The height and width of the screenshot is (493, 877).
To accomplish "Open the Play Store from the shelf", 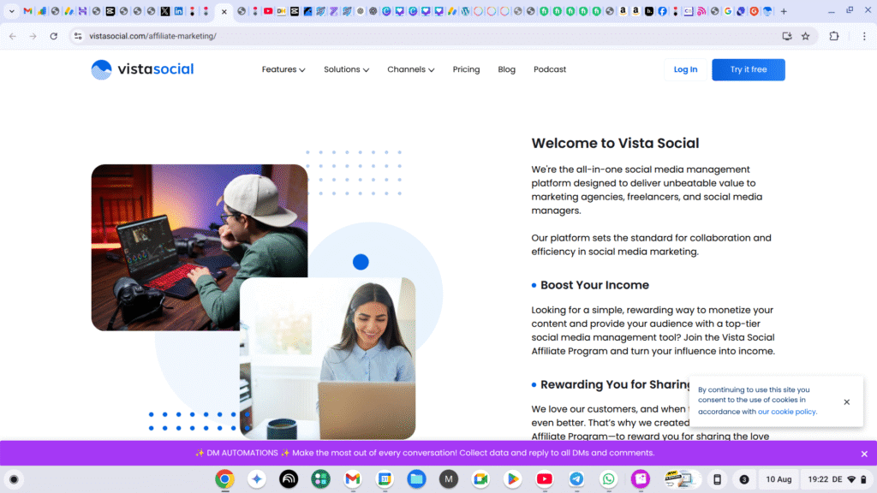I will [x=512, y=479].
